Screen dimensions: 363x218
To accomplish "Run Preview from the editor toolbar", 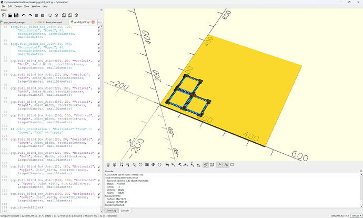I will [50, 15].
